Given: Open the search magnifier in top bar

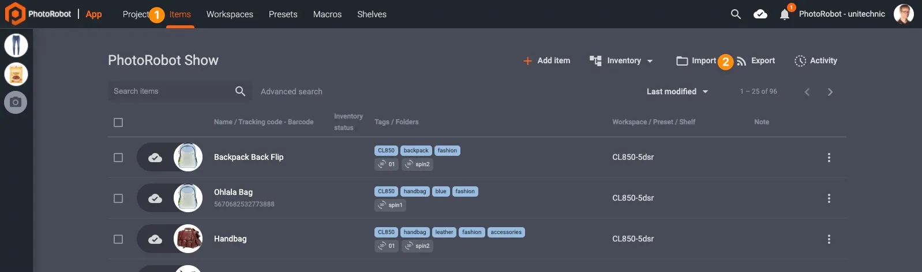Looking at the screenshot, I should point(736,14).
